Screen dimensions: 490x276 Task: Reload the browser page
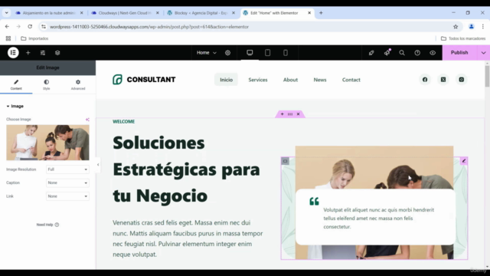point(30,27)
